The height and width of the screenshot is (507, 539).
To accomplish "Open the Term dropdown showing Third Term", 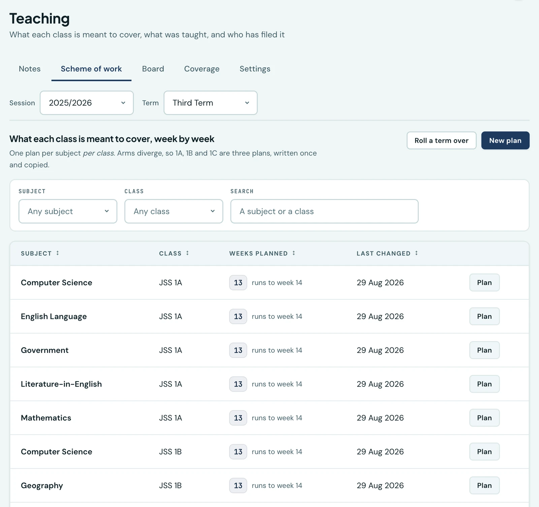I will point(211,103).
